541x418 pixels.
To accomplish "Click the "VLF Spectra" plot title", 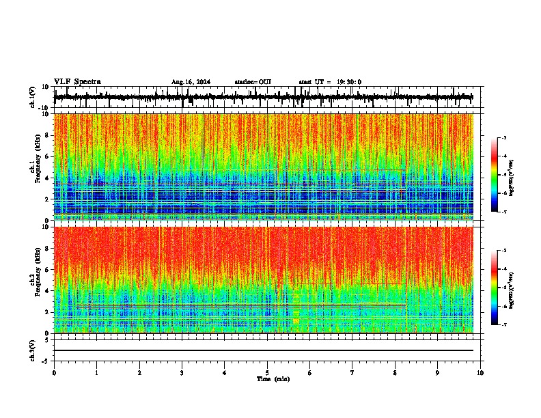I will (77, 82).
